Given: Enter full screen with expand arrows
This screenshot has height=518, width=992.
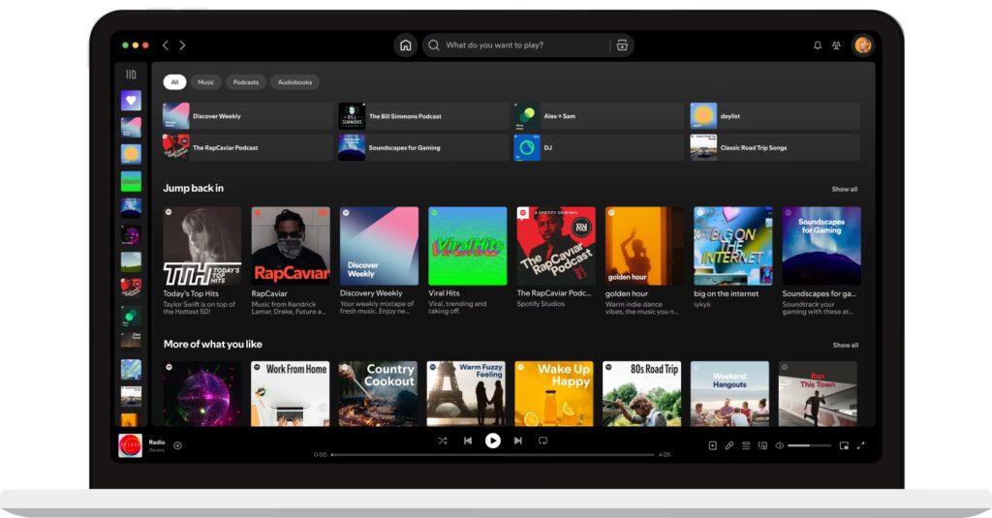Looking at the screenshot, I should pos(860,445).
